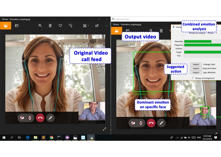The width and height of the screenshot is (221, 157).
Task: Enter fullscreen with diagonal arrows in left Photos window
Action: tap(104, 129)
